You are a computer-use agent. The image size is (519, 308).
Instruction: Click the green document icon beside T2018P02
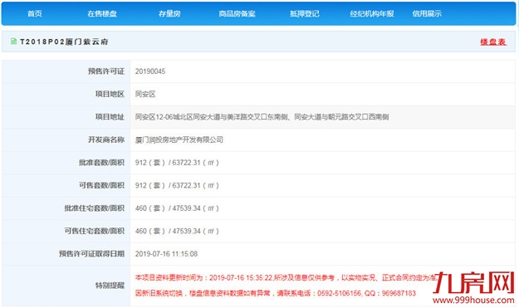coord(13,41)
